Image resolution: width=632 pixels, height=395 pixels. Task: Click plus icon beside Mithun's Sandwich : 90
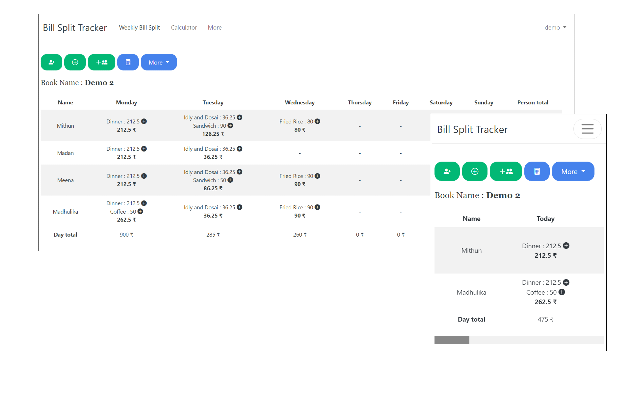(x=230, y=126)
